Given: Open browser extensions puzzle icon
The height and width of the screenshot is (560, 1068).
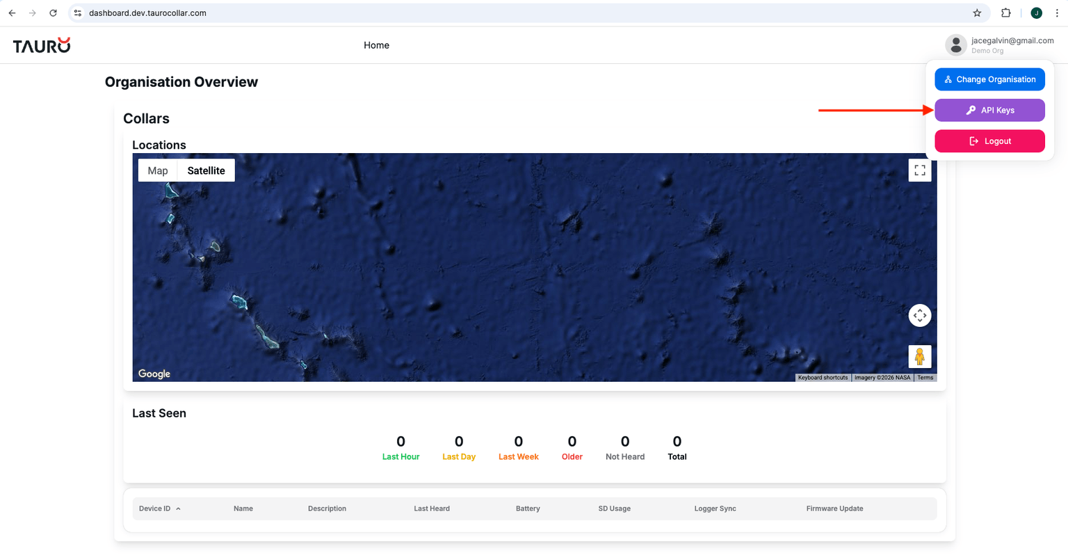Looking at the screenshot, I should [1005, 13].
